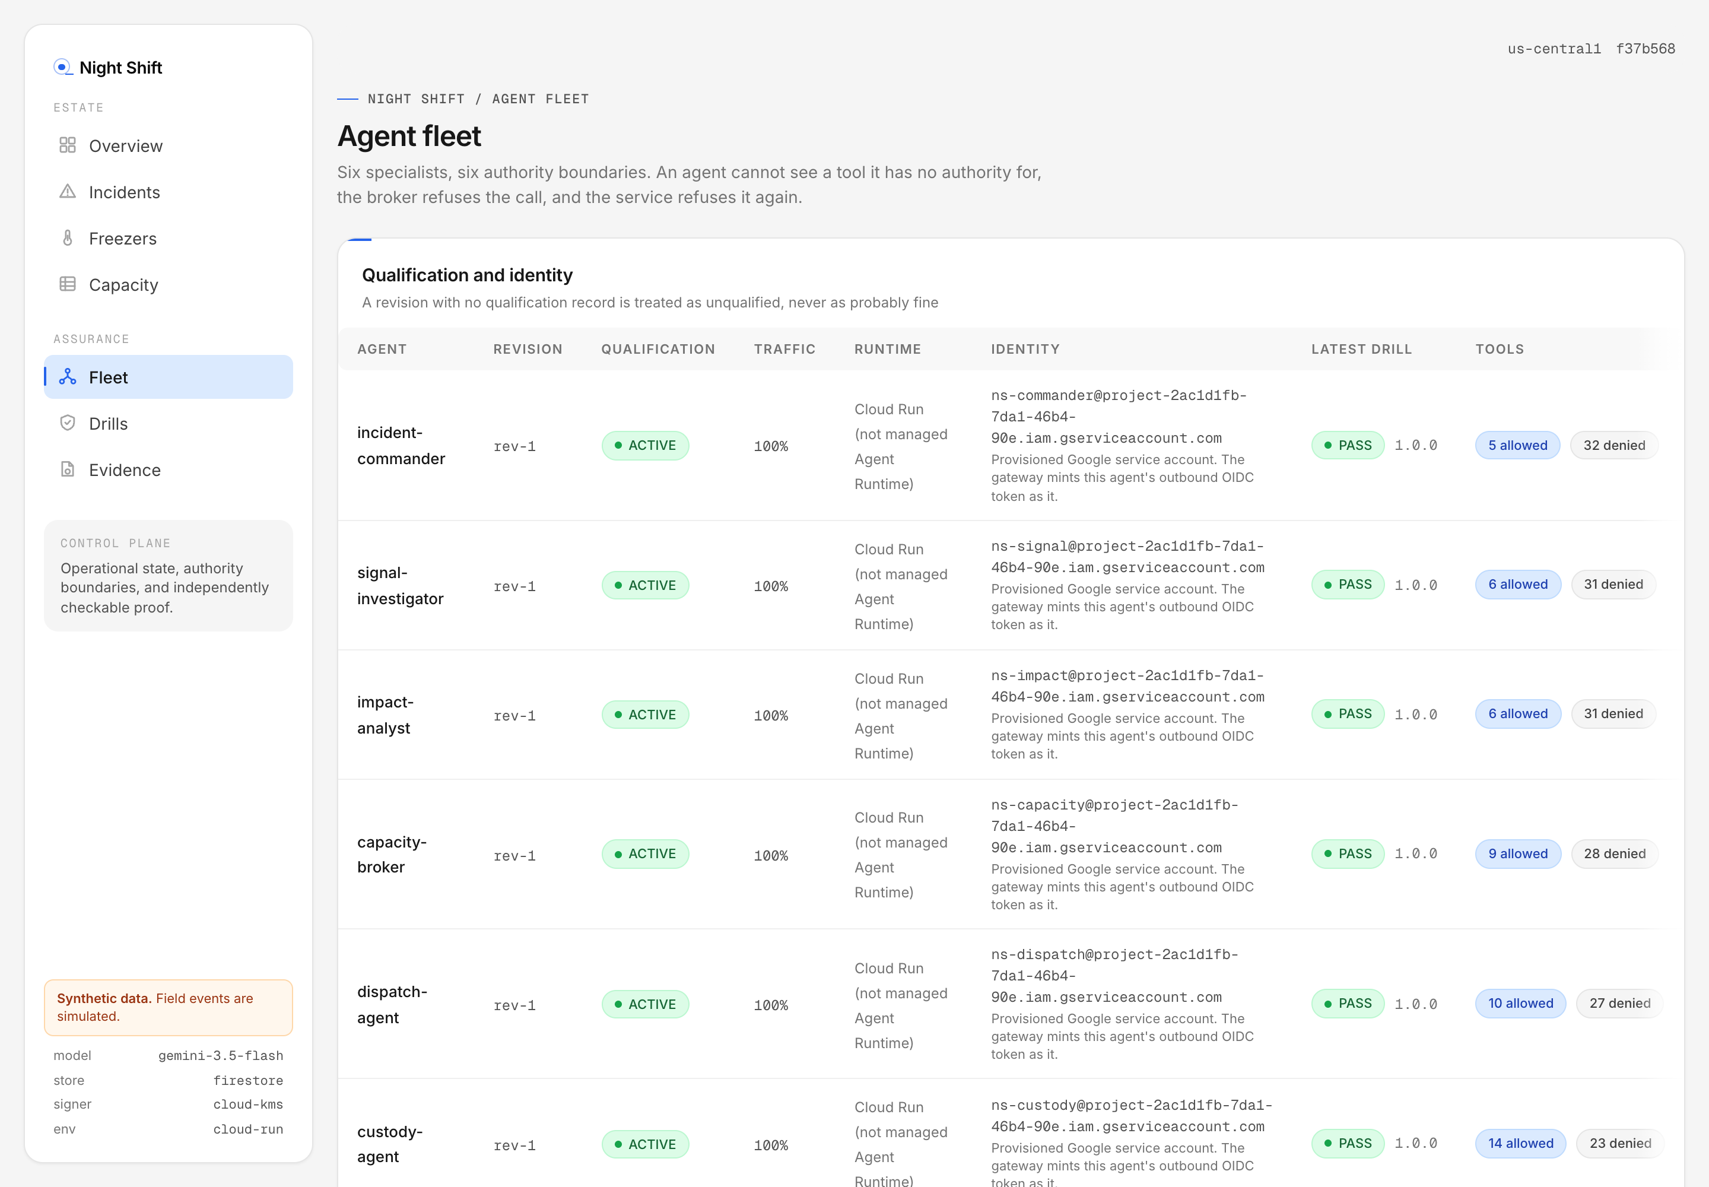This screenshot has width=1709, height=1187.
Task: Click the Synthetic data notice
Action: (x=169, y=1008)
